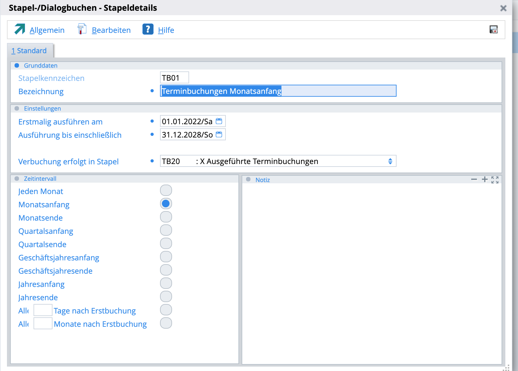This screenshot has width=518, height=371.
Task: Select the Jeden Monat radio button
Action: coord(166,191)
